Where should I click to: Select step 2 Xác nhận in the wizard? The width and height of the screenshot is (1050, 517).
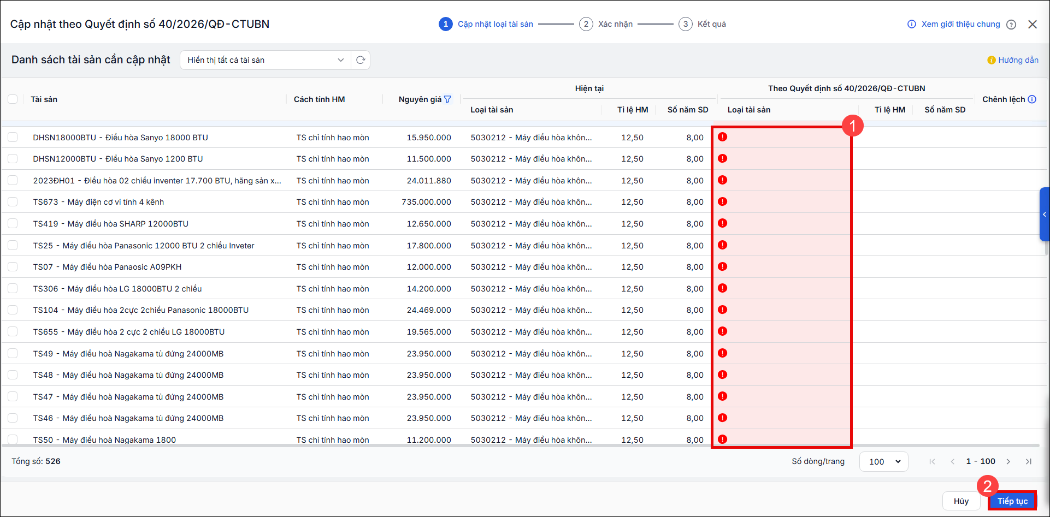[x=606, y=24]
